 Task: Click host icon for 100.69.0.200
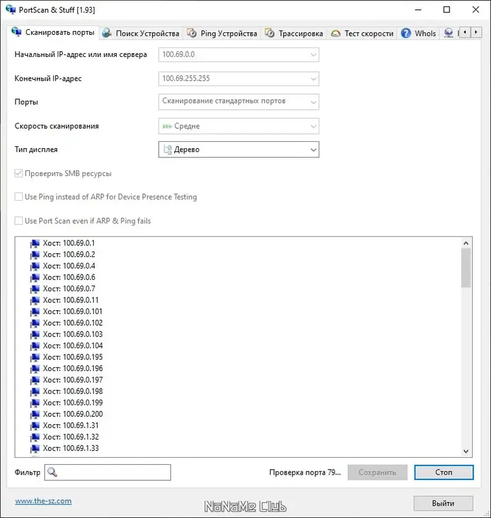point(35,414)
